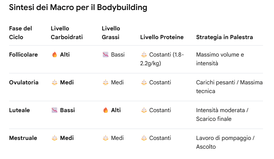Image resolution: width=274 pixels, height=159 pixels.
Task: Click the scale icon beside Medi fats in Mestruale row
Action: tap(105, 138)
